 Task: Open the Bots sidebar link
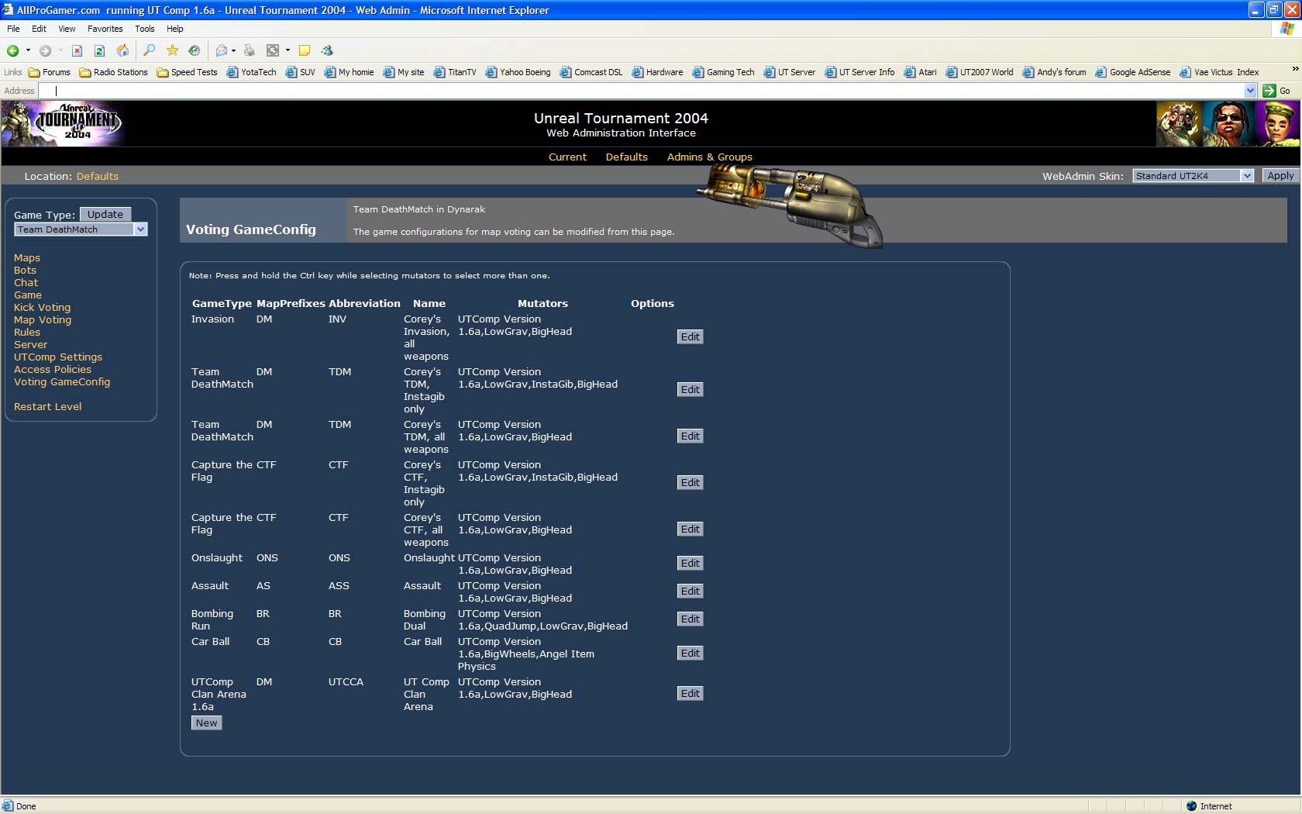click(x=25, y=271)
